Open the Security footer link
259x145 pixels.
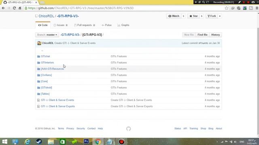point(81,128)
